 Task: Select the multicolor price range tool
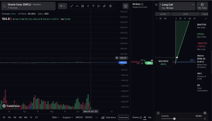[x=99, y=6]
